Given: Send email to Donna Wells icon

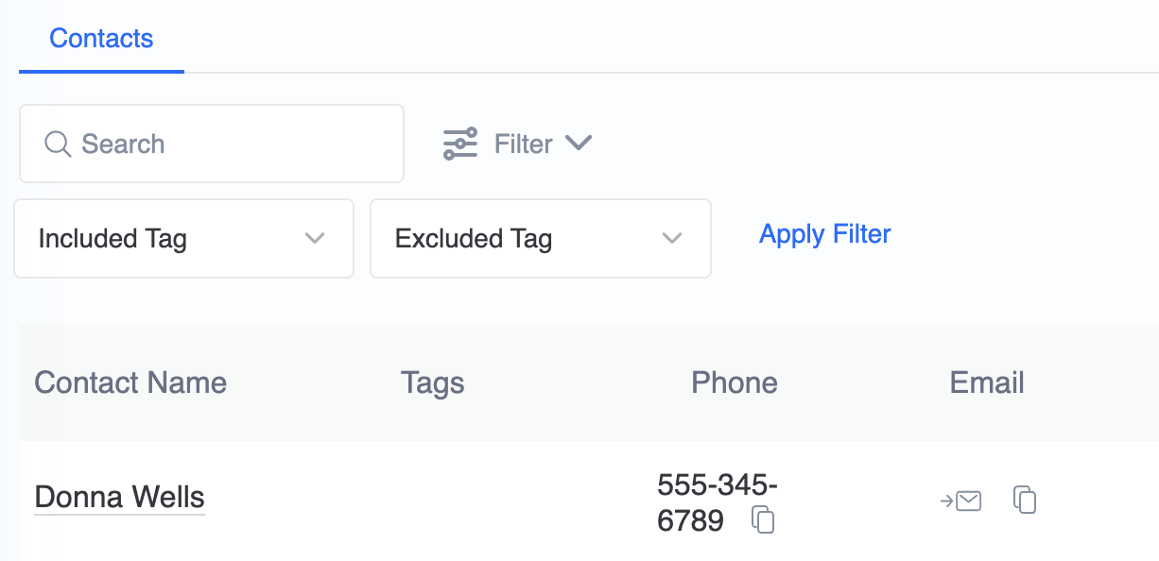Looking at the screenshot, I should [960, 501].
